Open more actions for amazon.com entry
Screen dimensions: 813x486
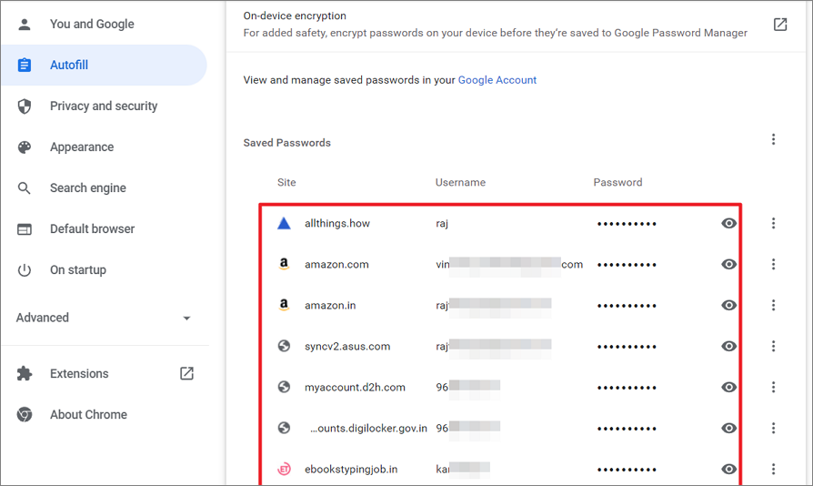click(x=773, y=264)
